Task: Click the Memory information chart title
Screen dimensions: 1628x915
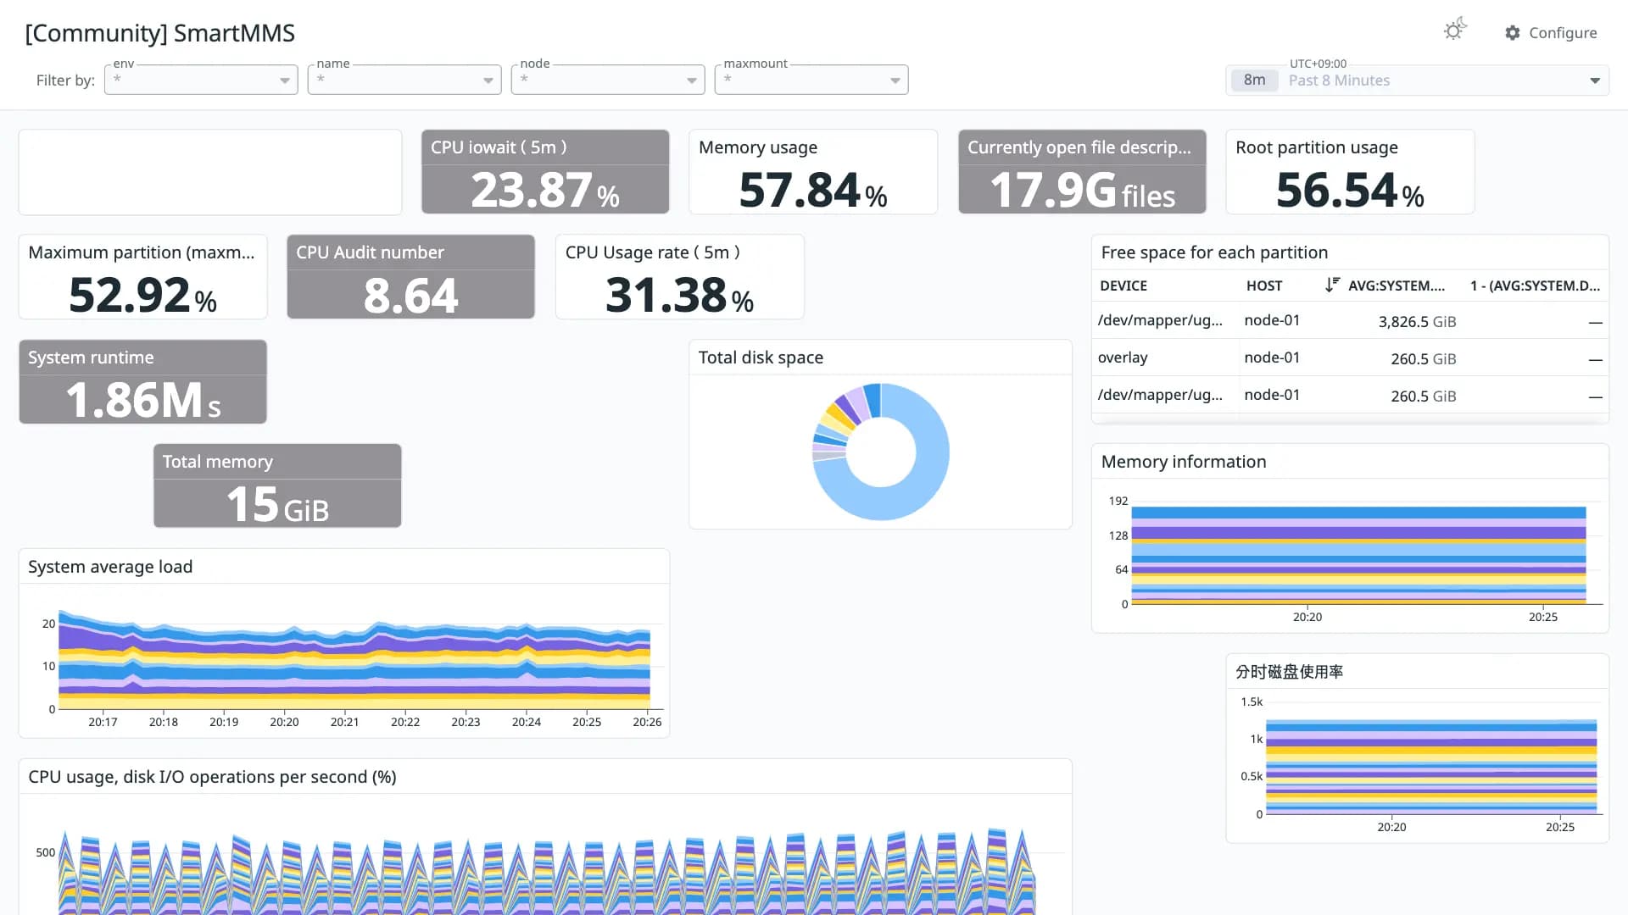Action: pos(1184,462)
